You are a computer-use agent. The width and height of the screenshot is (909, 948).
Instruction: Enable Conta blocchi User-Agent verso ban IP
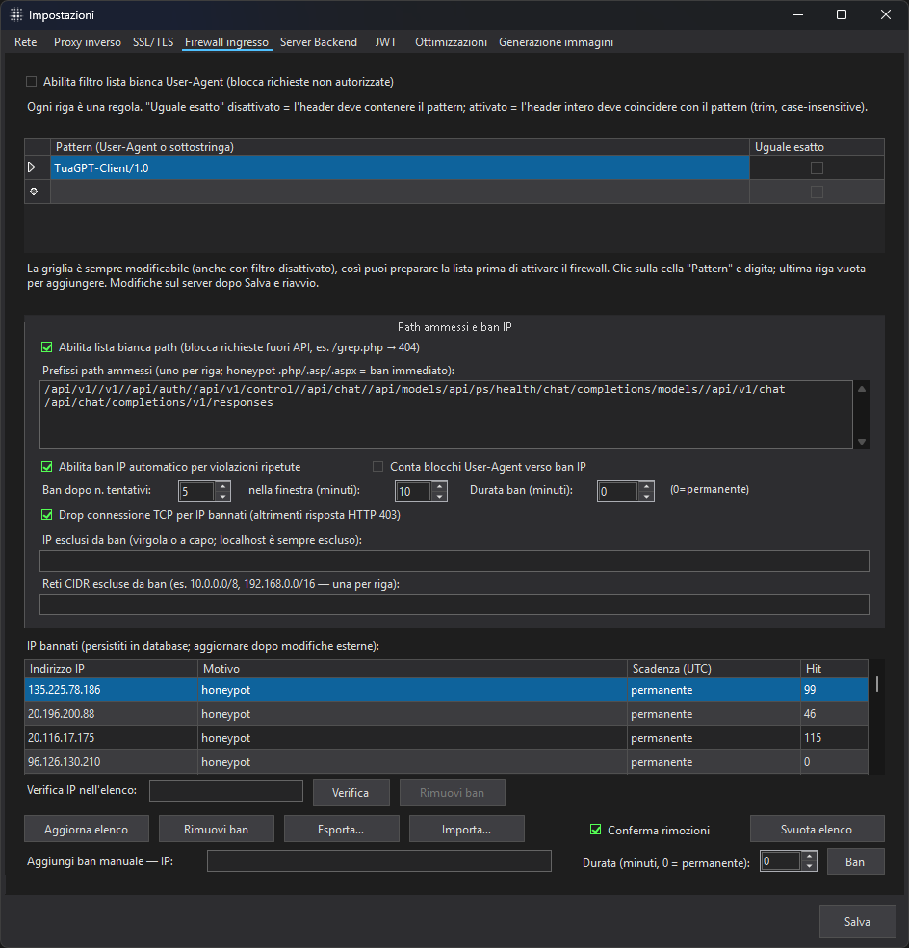coord(378,467)
